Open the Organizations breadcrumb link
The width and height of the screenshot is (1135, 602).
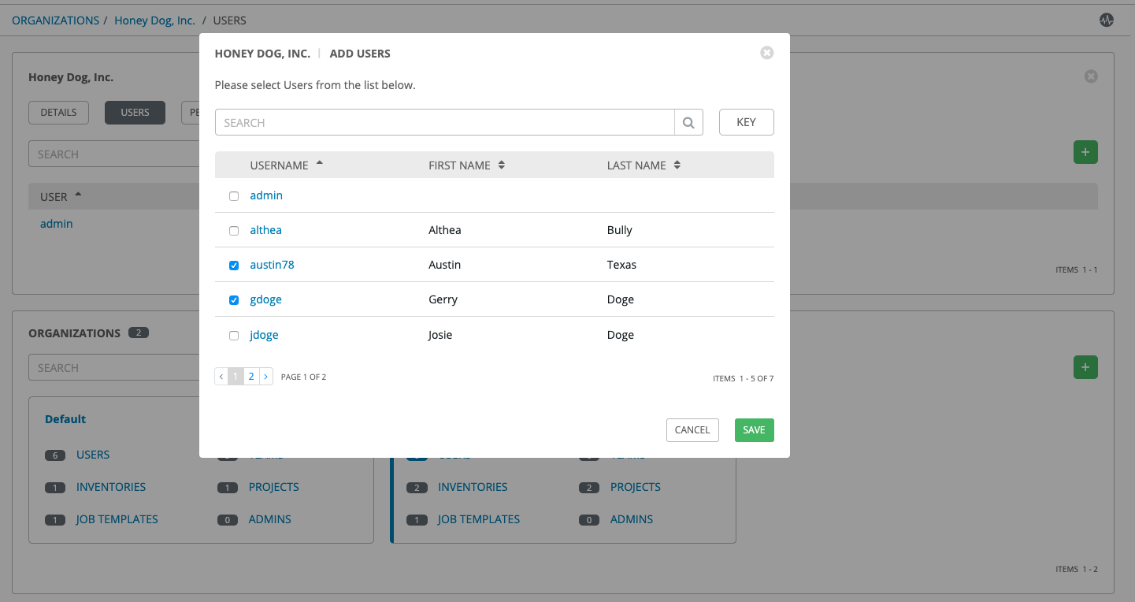tap(55, 20)
